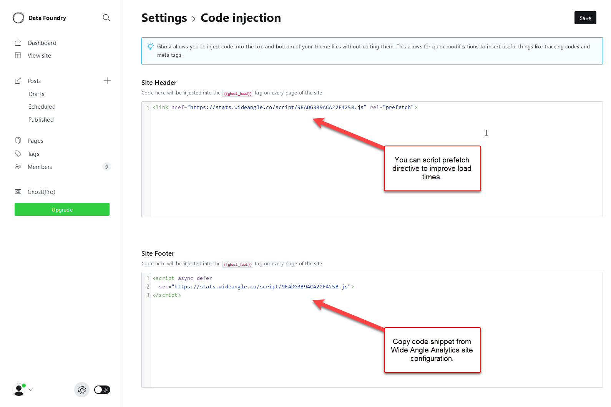
Task: Open Drafts posts list
Action: pyautogui.click(x=36, y=94)
